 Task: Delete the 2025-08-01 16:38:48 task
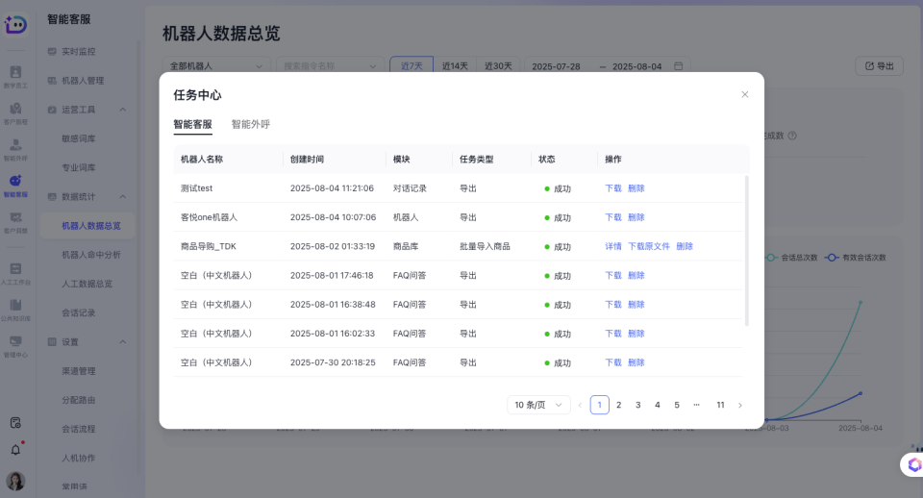coord(636,305)
